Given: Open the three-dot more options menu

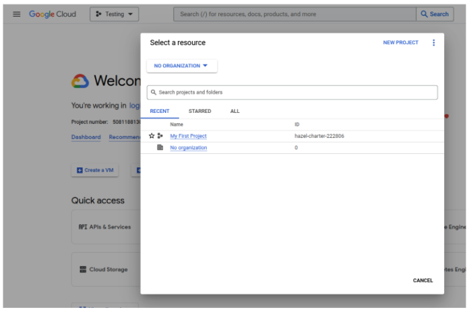Looking at the screenshot, I should click(x=433, y=43).
